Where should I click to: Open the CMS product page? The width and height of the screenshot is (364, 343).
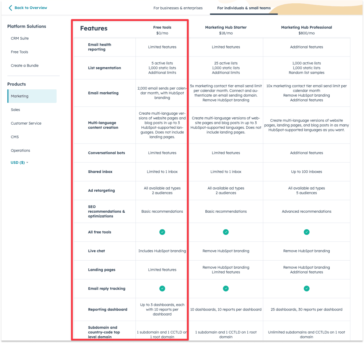[15, 137]
